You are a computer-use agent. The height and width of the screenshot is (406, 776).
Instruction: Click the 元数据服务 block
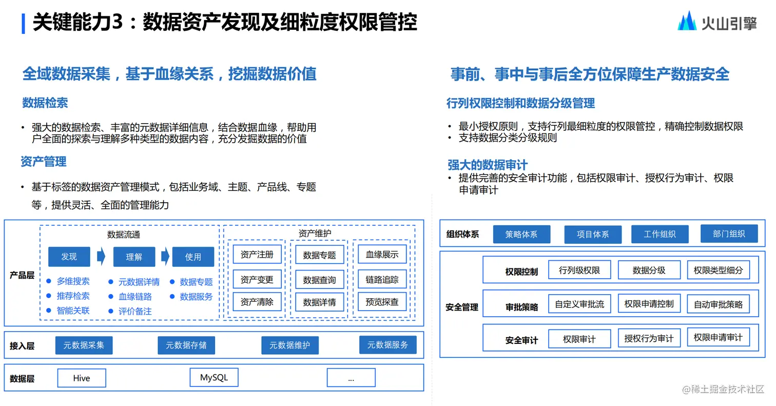click(x=387, y=345)
